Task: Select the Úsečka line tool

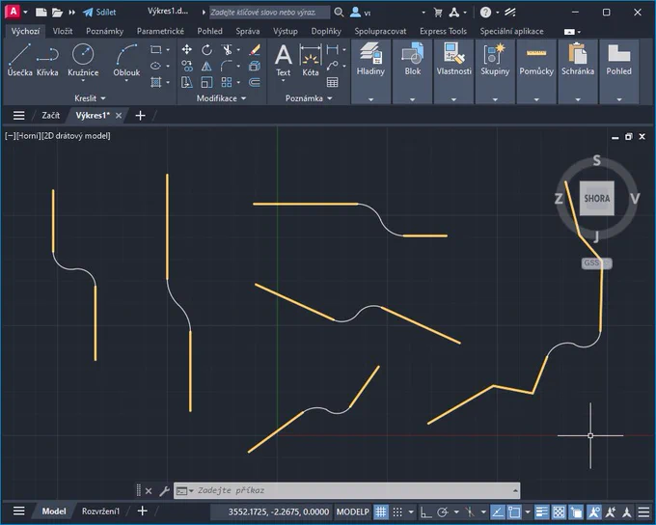Action: click(x=19, y=60)
